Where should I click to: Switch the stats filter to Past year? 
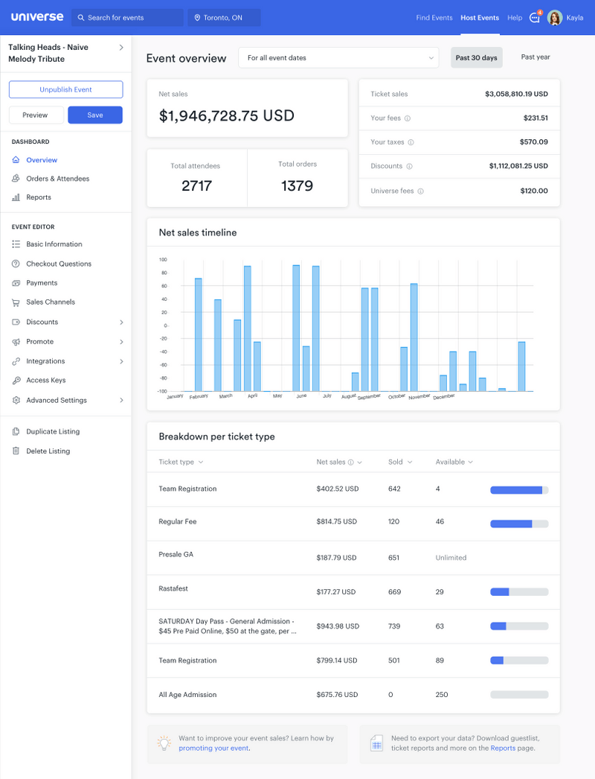click(x=535, y=57)
